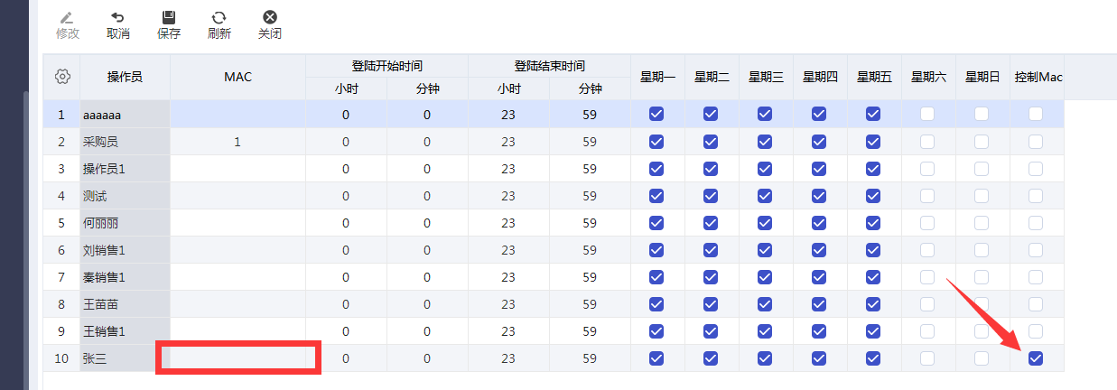Click the 取消 undo arrow icon
The image size is (1117, 390).
click(x=117, y=17)
